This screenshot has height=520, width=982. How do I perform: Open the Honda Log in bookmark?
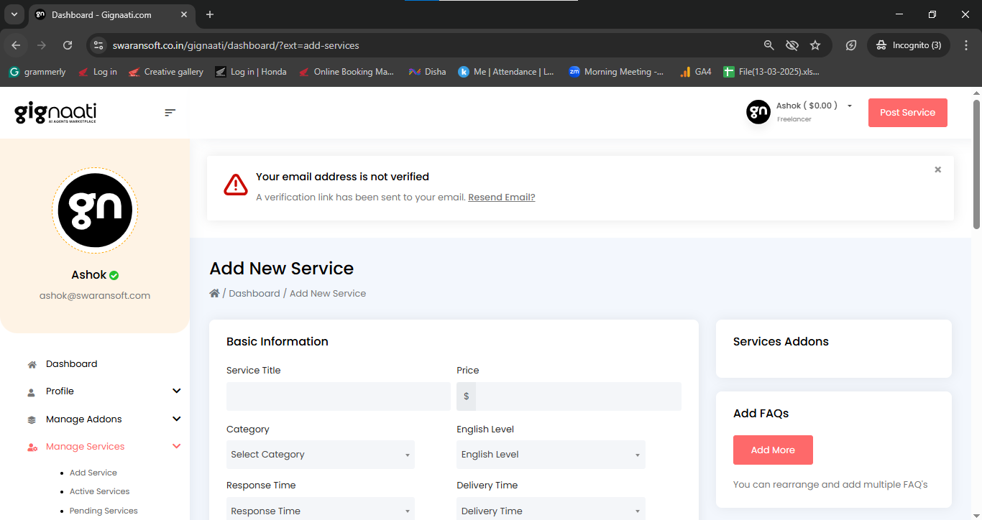251,72
